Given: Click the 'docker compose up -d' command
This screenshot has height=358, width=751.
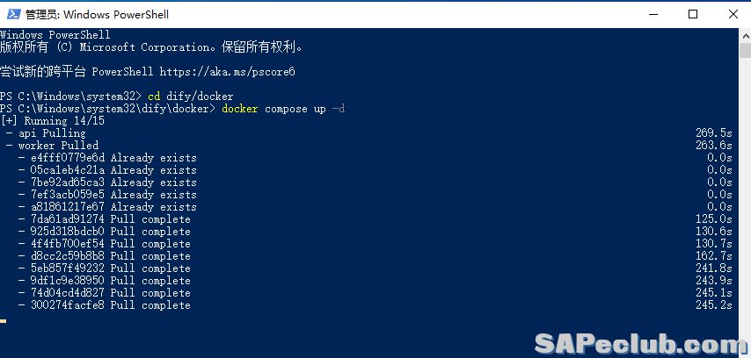Looking at the screenshot, I should point(283,108).
